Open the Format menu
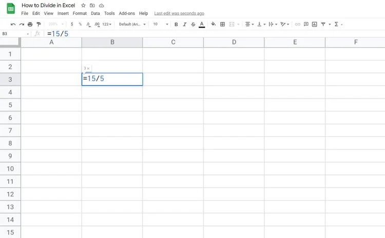The image size is (385, 238). (80, 13)
